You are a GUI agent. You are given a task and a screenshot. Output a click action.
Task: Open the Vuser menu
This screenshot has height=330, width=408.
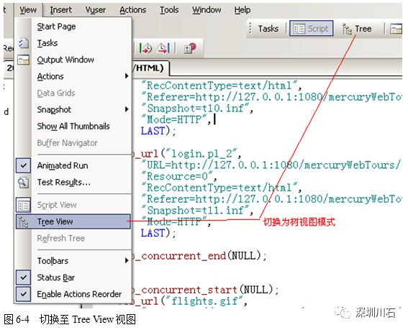point(96,10)
